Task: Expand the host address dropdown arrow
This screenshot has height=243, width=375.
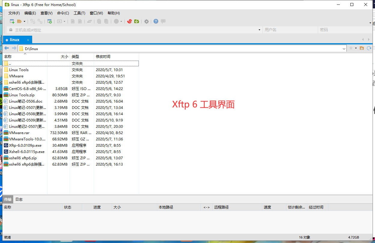Action: [260, 30]
